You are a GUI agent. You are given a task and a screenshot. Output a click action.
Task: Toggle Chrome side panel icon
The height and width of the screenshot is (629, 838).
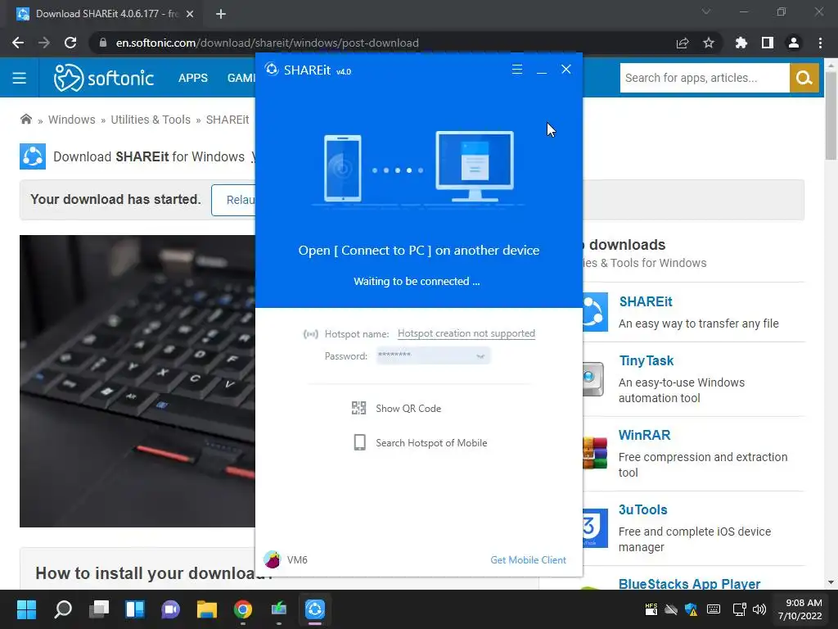click(768, 43)
